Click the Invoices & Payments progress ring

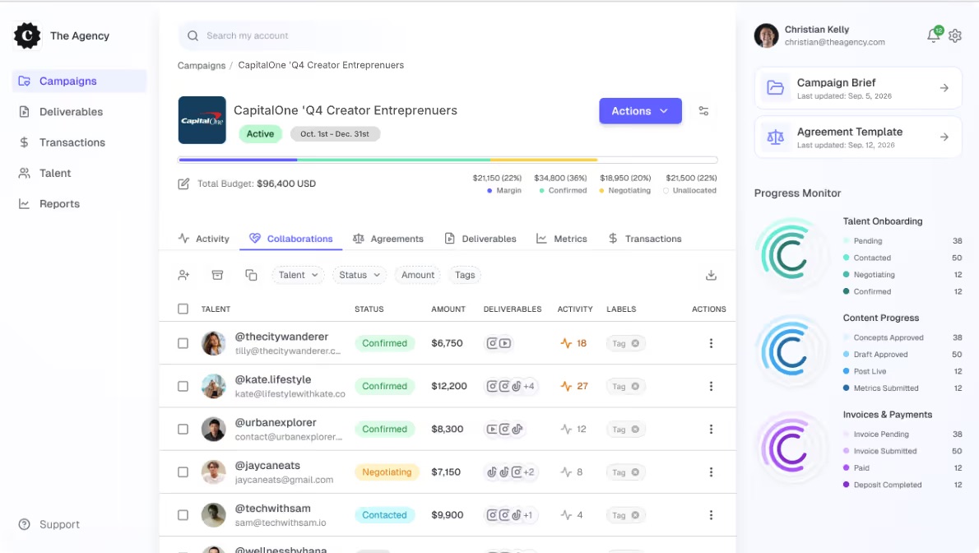pyautogui.click(x=791, y=448)
